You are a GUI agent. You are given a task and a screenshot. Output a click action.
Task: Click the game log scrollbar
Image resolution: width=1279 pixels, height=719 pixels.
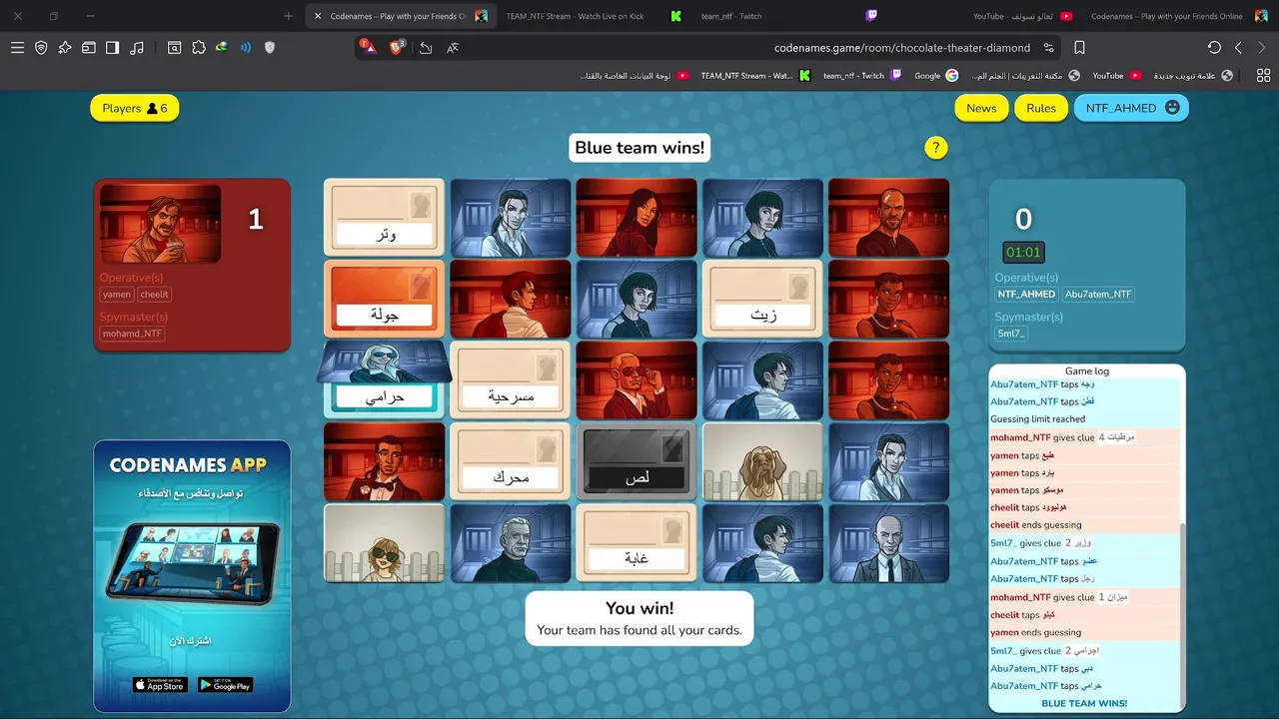(1181, 617)
